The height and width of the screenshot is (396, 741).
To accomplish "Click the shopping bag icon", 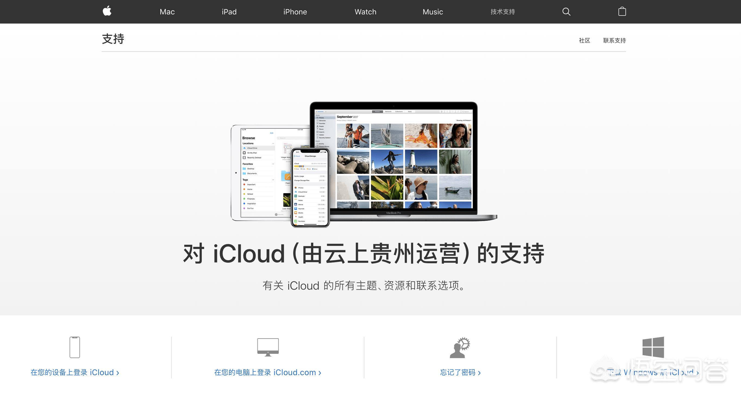I will tap(622, 11).
